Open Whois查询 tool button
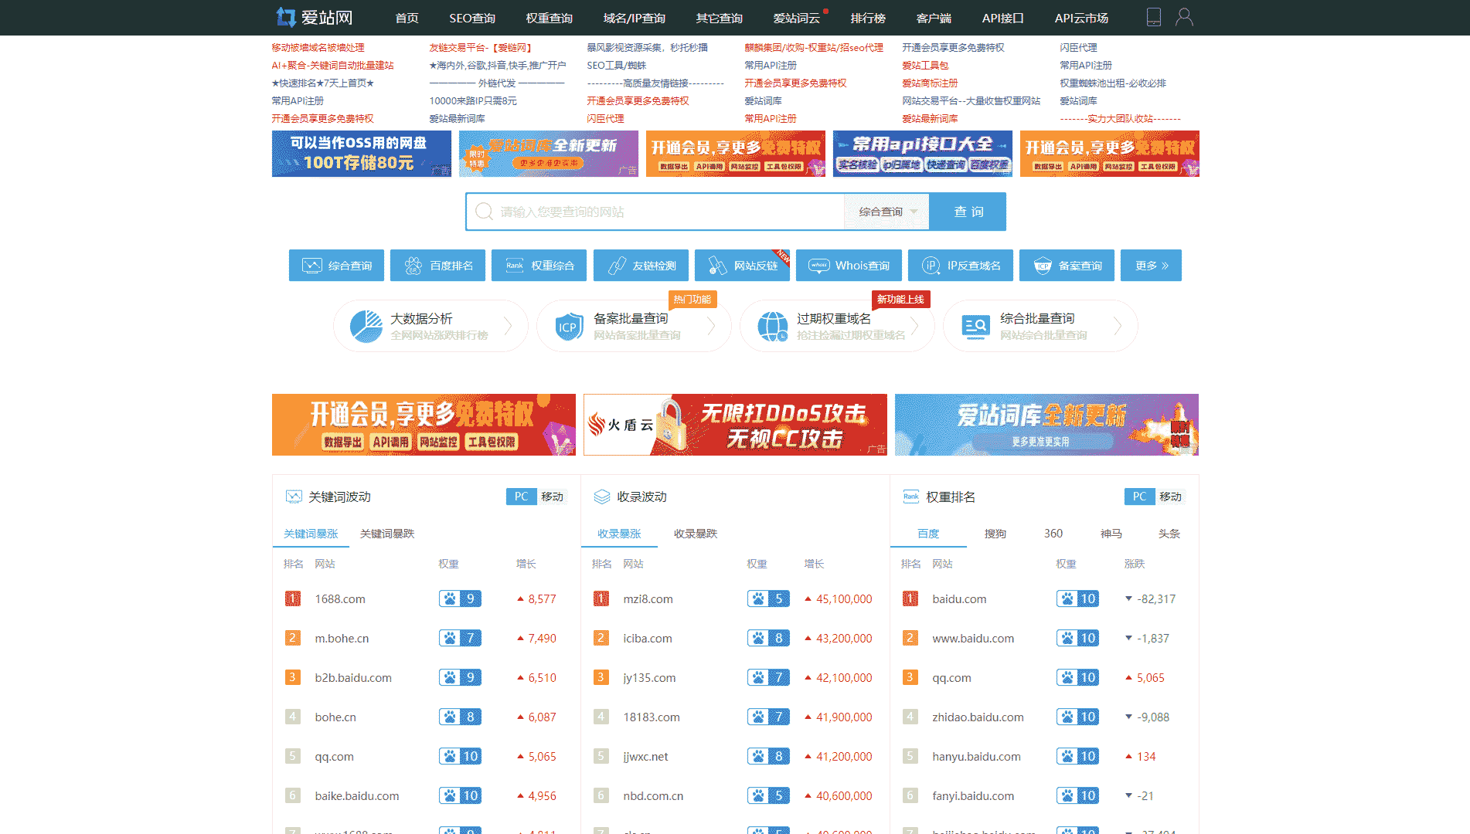Screen dimensions: 1470x834 849,266
